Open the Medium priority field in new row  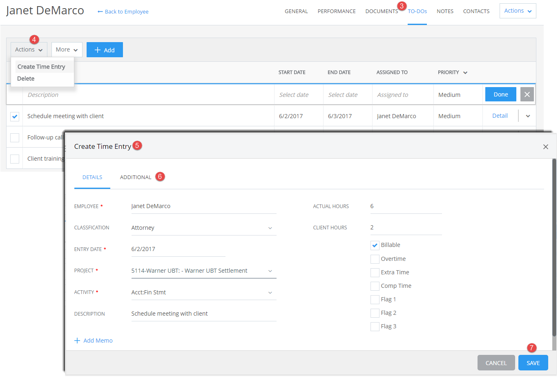(458, 95)
